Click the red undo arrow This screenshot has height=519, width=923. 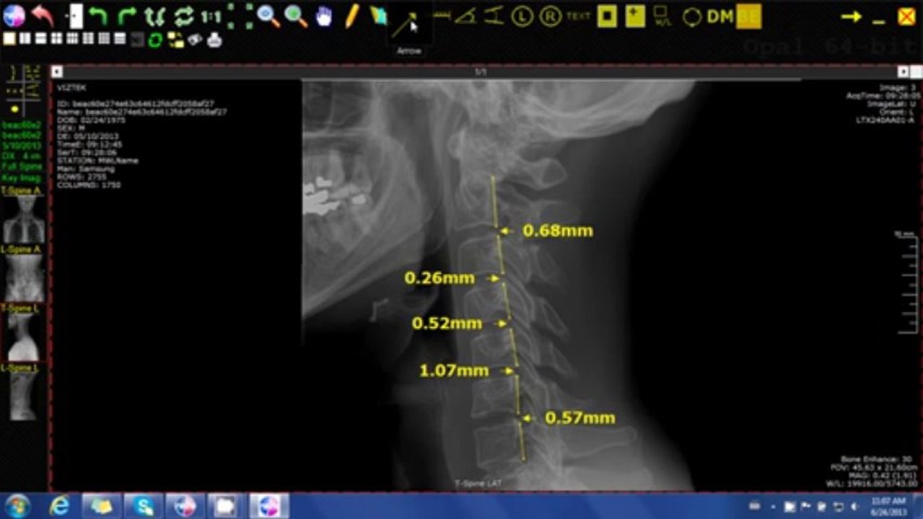pyautogui.click(x=43, y=15)
